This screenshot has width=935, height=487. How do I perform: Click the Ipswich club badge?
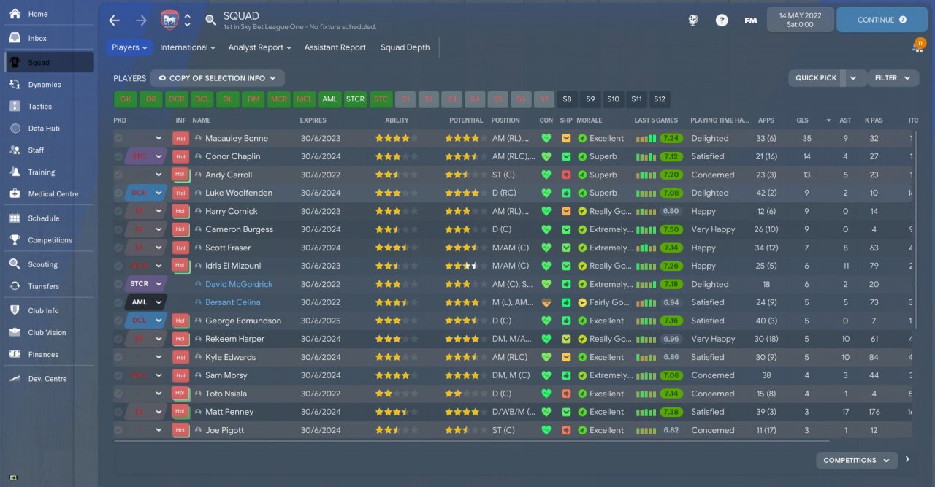[169, 20]
